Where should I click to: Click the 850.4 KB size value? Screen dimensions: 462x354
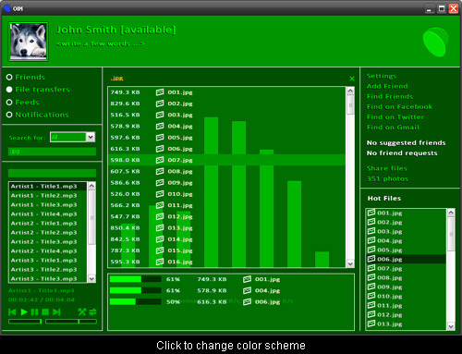(x=125, y=228)
